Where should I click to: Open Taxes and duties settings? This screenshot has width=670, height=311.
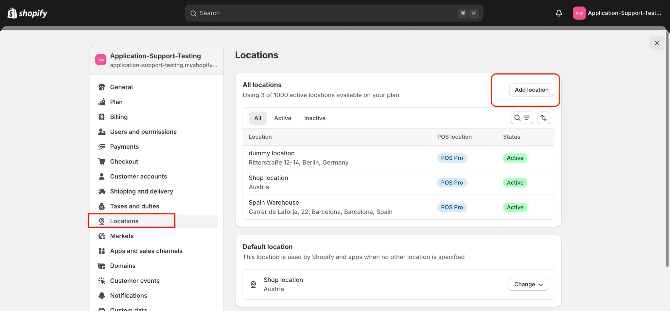(x=134, y=206)
